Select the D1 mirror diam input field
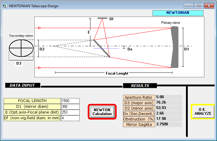The width and height of the screenshot is (217, 141). pyautogui.click(x=70, y=107)
